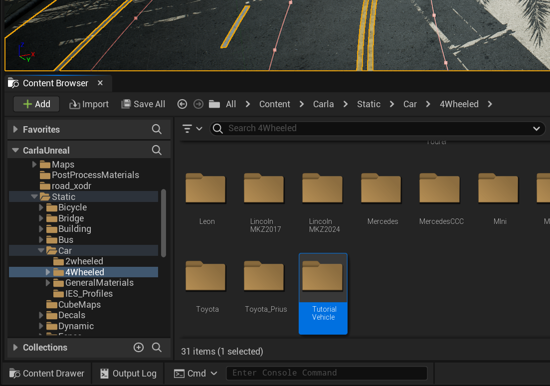Click the breadcrumb root folder icon
This screenshot has height=386, width=550.
[x=214, y=104]
